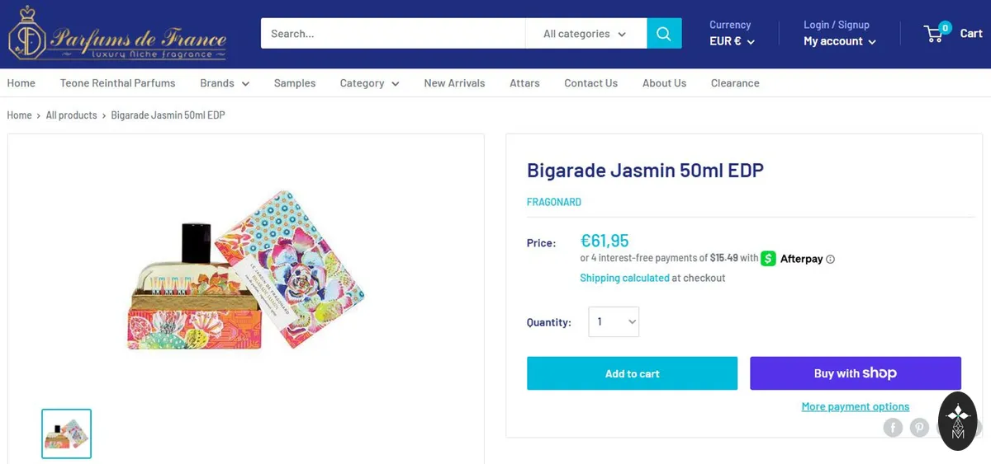Open the black floating chat widget
Screen dimensions: 991x464
pyautogui.click(x=958, y=420)
